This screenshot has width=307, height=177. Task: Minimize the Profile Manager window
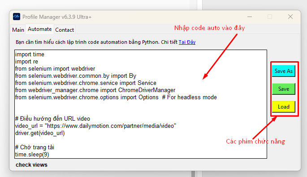tap(250, 17)
